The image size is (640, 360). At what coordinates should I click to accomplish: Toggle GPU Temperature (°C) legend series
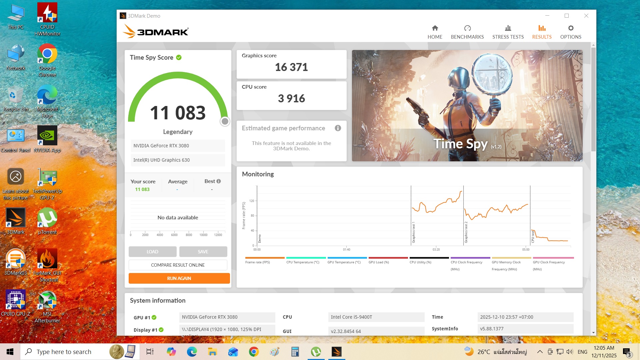pos(344,262)
